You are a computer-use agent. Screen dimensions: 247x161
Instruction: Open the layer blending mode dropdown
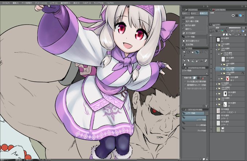[221, 28]
